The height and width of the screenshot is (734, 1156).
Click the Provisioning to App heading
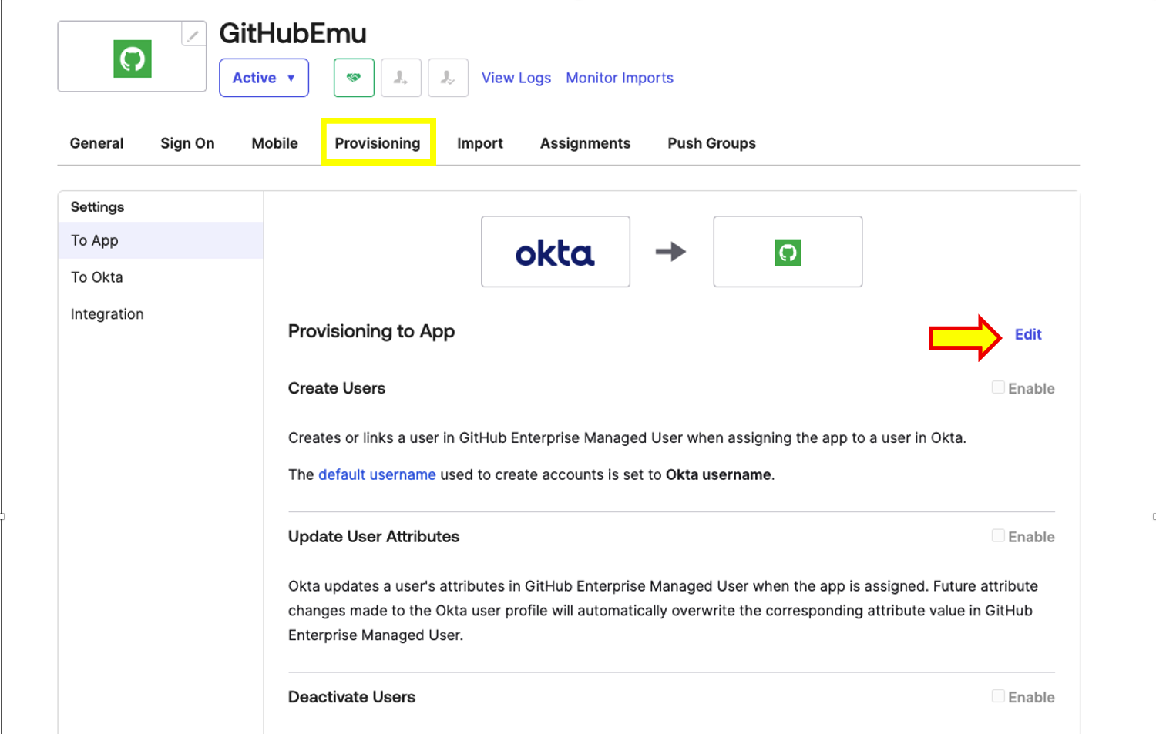click(371, 331)
